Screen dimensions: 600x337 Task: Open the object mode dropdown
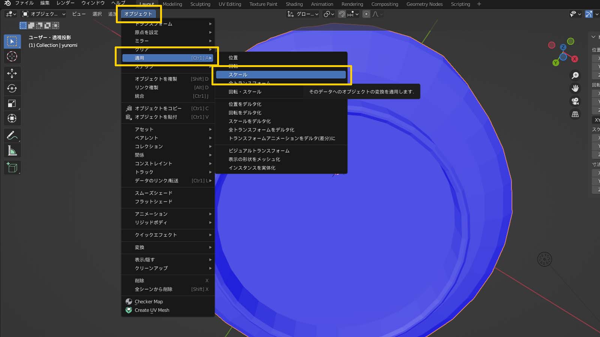pyautogui.click(x=44, y=14)
